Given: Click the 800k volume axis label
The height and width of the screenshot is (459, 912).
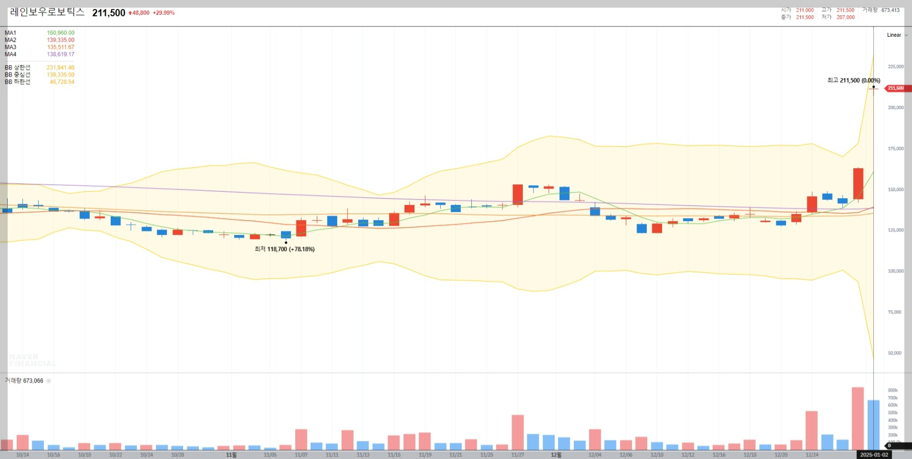Looking at the screenshot, I should click(x=893, y=391).
